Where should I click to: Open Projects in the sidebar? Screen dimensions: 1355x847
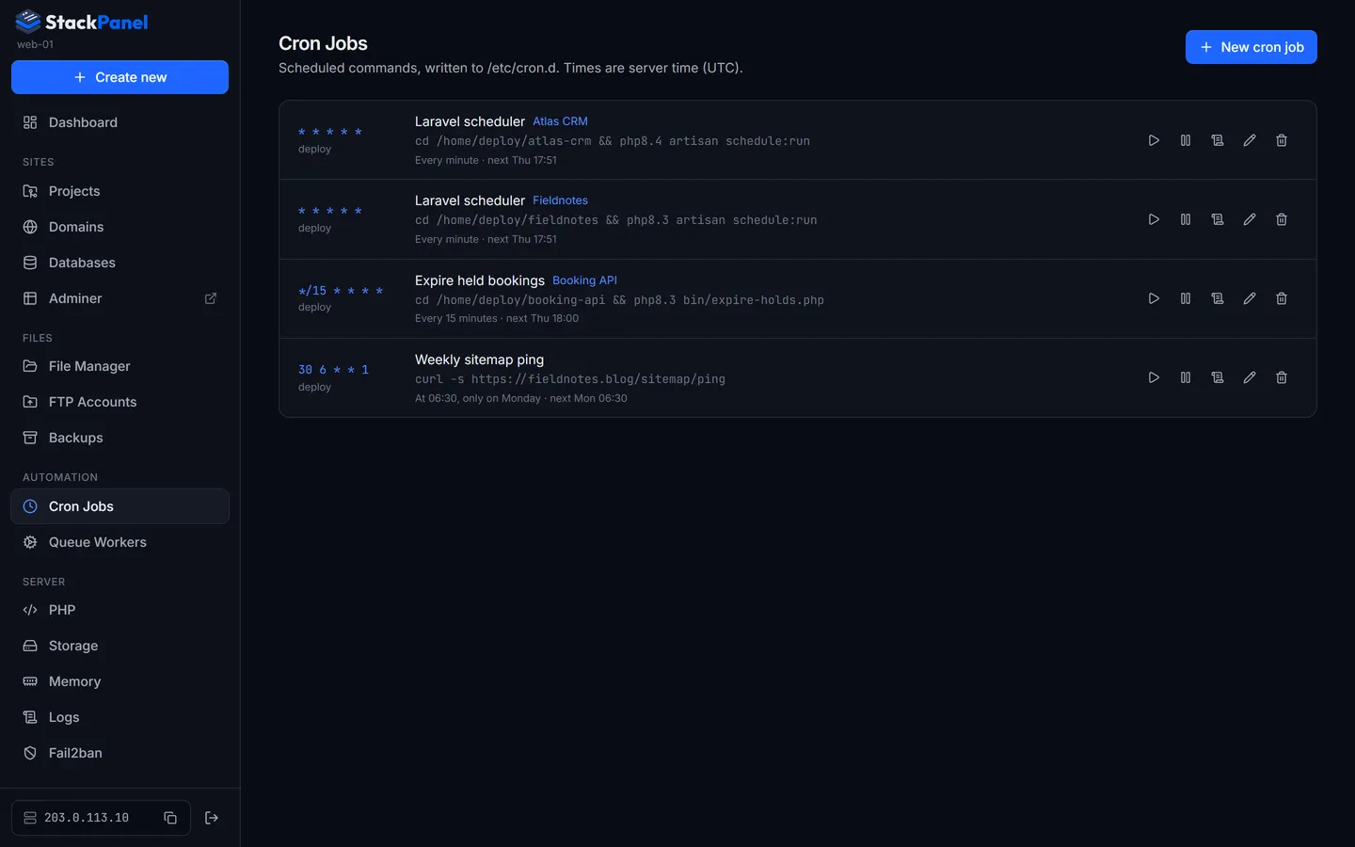coord(120,191)
